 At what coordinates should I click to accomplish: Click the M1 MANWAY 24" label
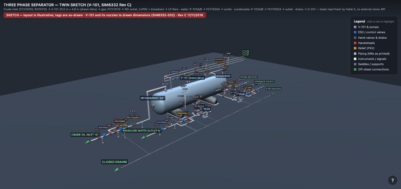[153, 98]
